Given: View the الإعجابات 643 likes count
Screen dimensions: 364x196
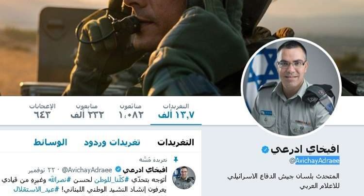Looking at the screenshot, I should 42,111.
